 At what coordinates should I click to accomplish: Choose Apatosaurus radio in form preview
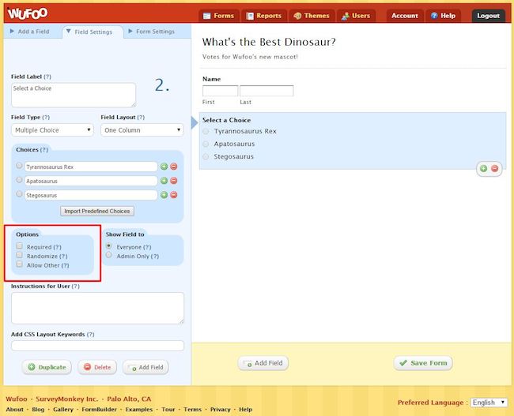pyautogui.click(x=206, y=144)
